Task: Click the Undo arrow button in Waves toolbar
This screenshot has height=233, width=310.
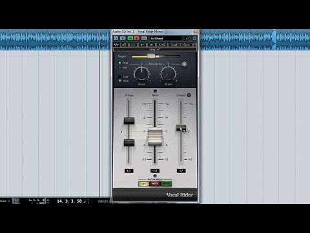Action: 124,45
